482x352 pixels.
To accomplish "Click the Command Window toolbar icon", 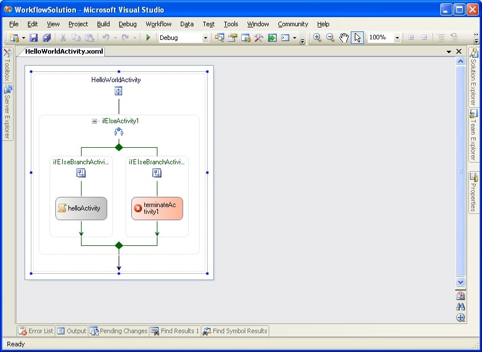I will pyautogui.click(x=285, y=38).
